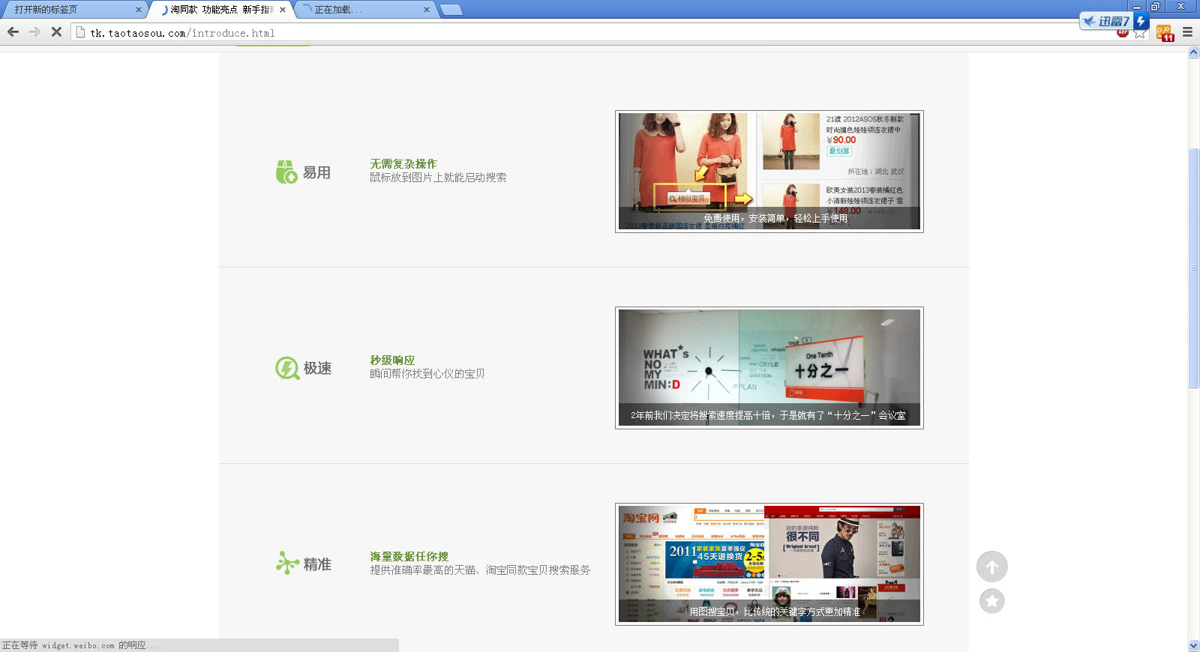Image resolution: width=1200 pixels, height=652 pixels.
Task: Click the scrollbar down arrow
Action: click(1193, 645)
